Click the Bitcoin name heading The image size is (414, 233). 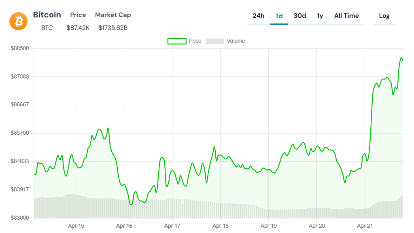pos(47,15)
